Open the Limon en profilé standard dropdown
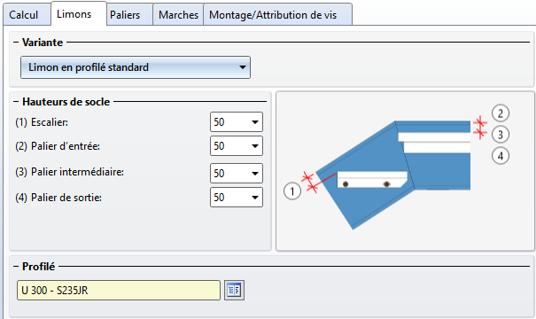The image size is (536, 319). tap(136, 67)
